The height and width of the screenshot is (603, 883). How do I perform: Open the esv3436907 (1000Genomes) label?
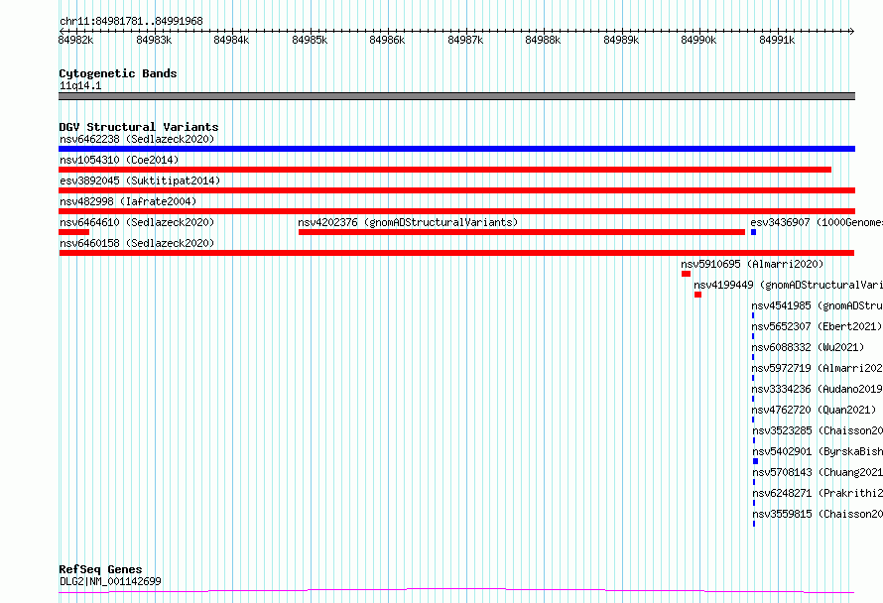tap(817, 222)
